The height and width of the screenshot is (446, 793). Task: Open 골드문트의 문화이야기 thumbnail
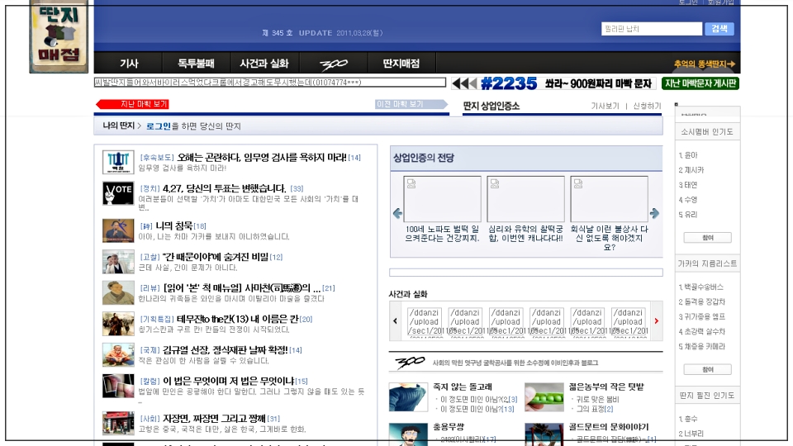click(x=544, y=434)
